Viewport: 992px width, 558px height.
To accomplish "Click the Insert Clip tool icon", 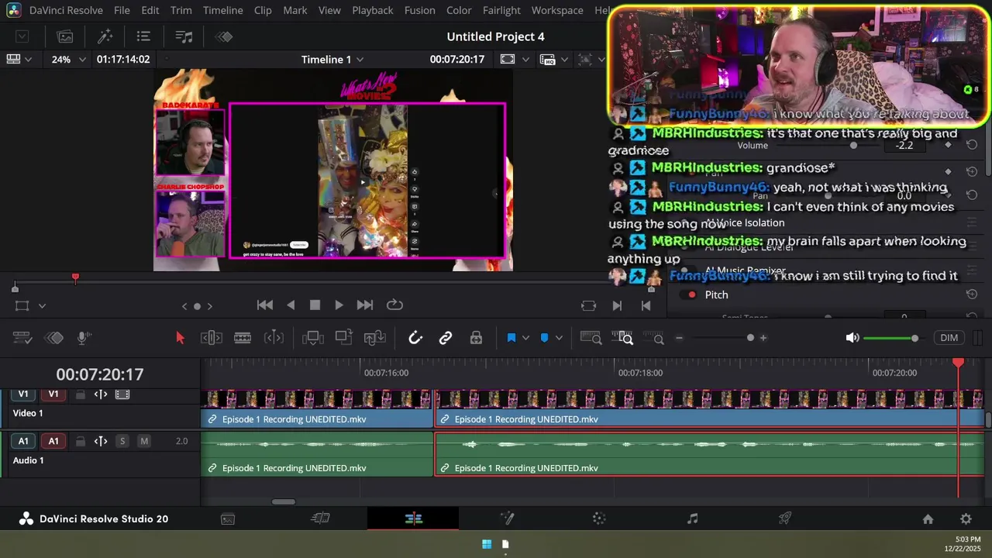I will [313, 338].
